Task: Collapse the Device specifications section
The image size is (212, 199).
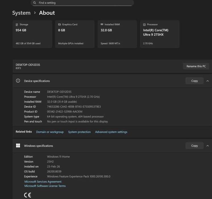Action: (208, 81)
